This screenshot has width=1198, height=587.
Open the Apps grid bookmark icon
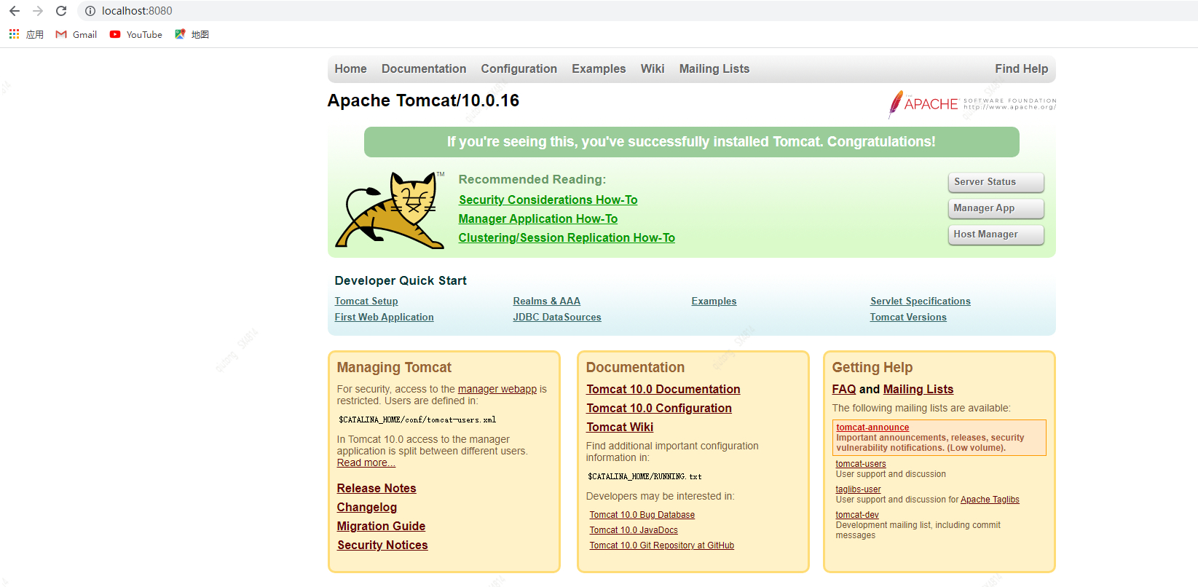14,34
